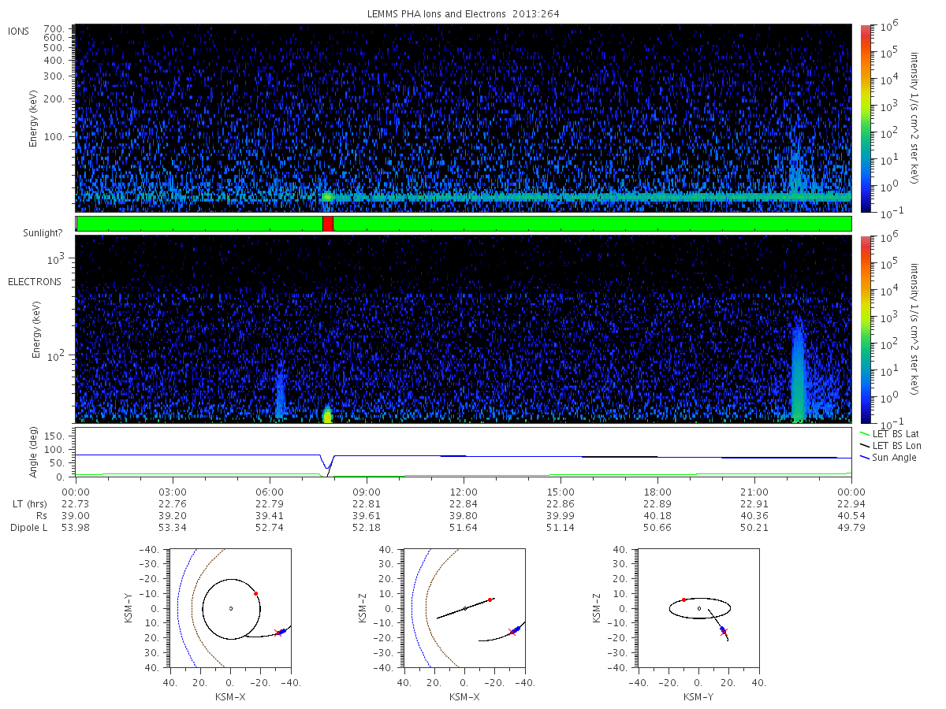
Task: Click the red dot on KSM-X KSM-Y orbit plot
Action: click(256, 593)
